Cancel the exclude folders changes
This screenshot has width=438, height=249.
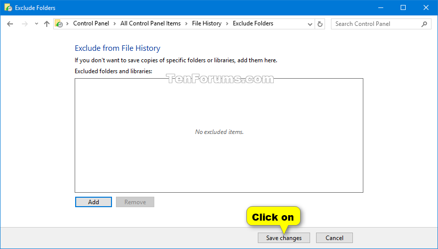[x=334, y=238]
